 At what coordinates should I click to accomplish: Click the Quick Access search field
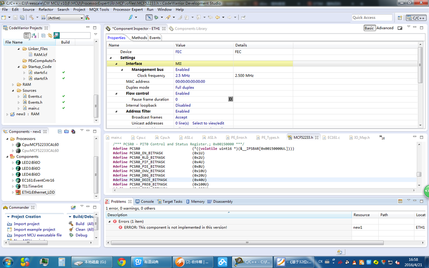(372, 18)
